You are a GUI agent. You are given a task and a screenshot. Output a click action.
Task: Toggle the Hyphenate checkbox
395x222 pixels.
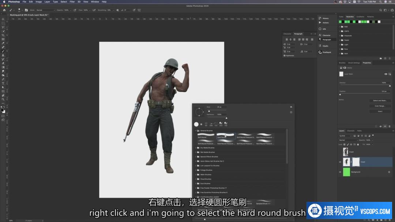coord(285,56)
